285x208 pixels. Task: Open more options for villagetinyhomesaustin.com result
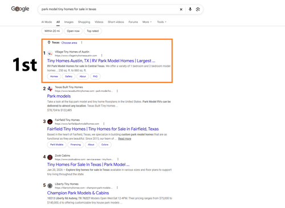[x=102, y=55]
